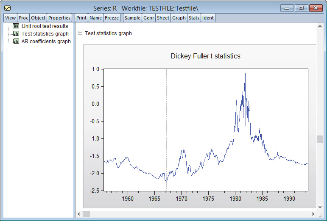Image resolution: width=327 pixels, height=221 pixels.
Task: Click the horizontal scrollbar right arrow
Action: point(313,214)
